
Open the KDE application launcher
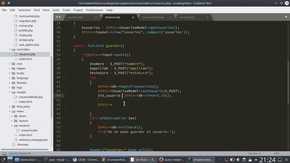(x=3, y=160)
